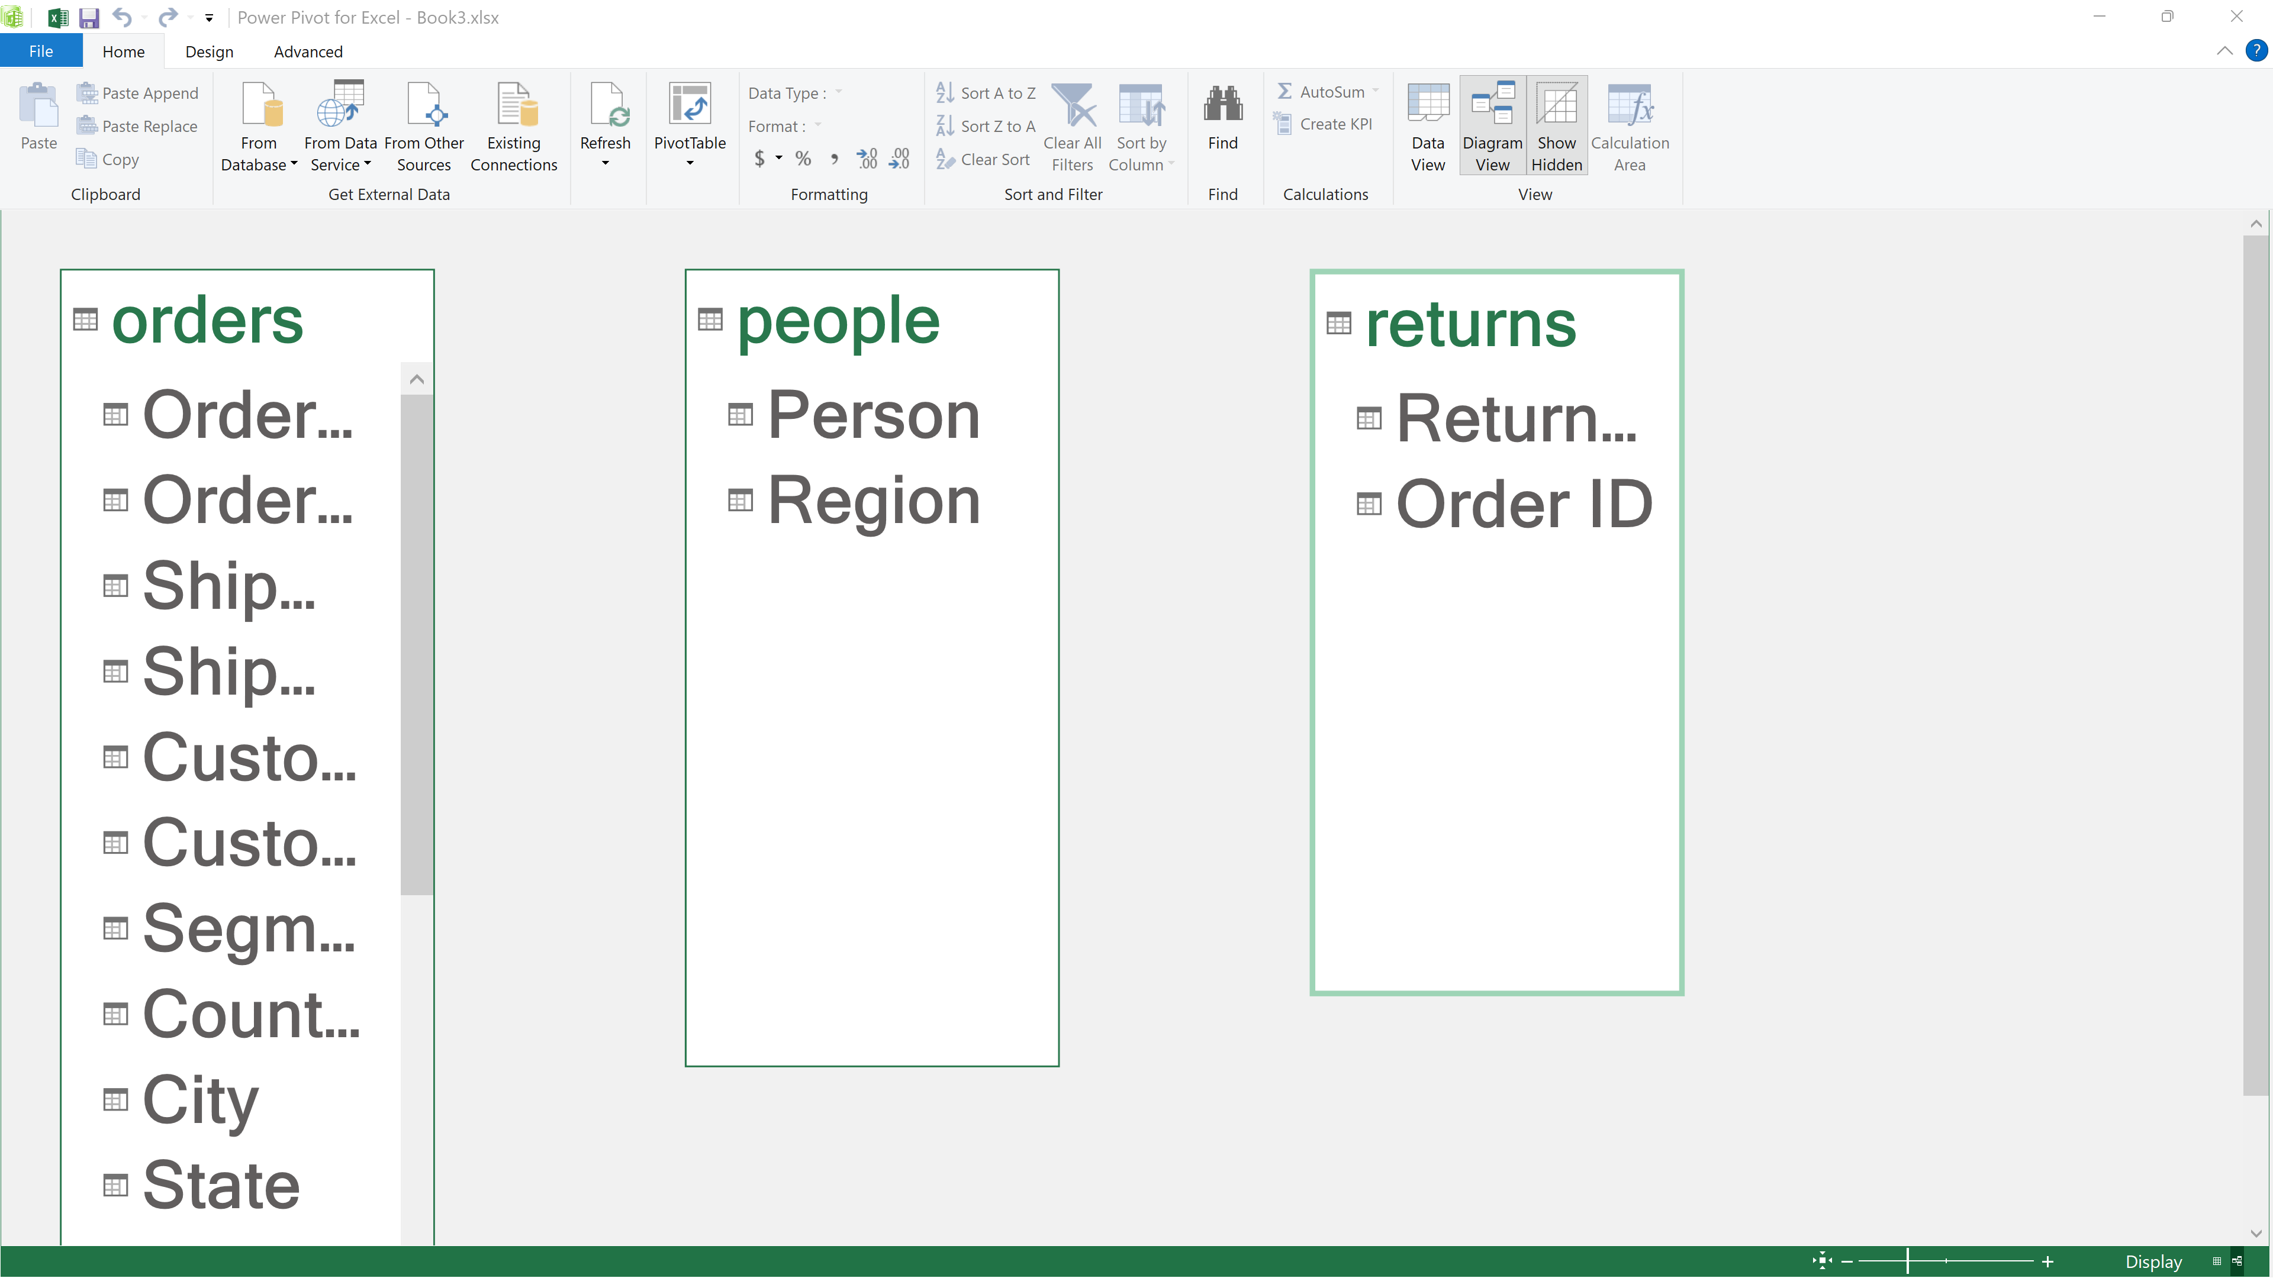
Task: Collapse the ribbon with the chevron
Action: pos(2224,51)
